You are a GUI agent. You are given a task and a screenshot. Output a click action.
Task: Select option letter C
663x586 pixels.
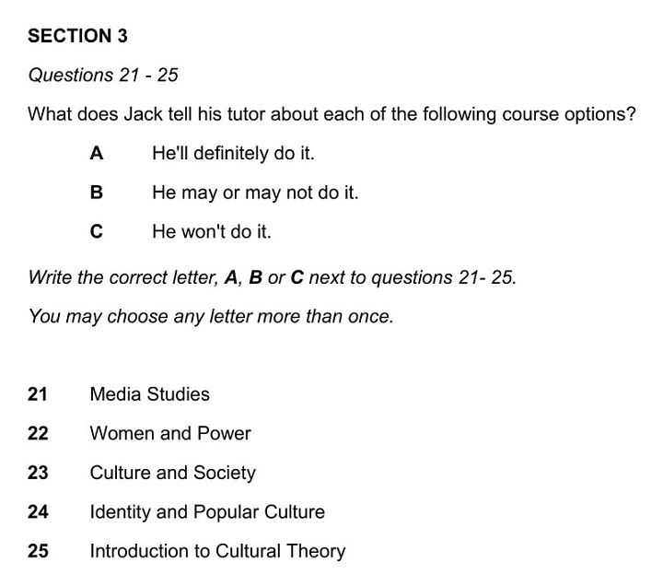[96, 232]
